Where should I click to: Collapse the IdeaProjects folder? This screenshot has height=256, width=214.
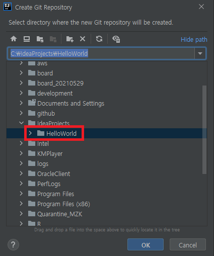21,123
